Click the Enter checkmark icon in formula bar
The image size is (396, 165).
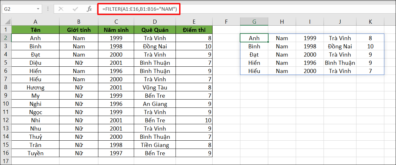tap(75, 9)
